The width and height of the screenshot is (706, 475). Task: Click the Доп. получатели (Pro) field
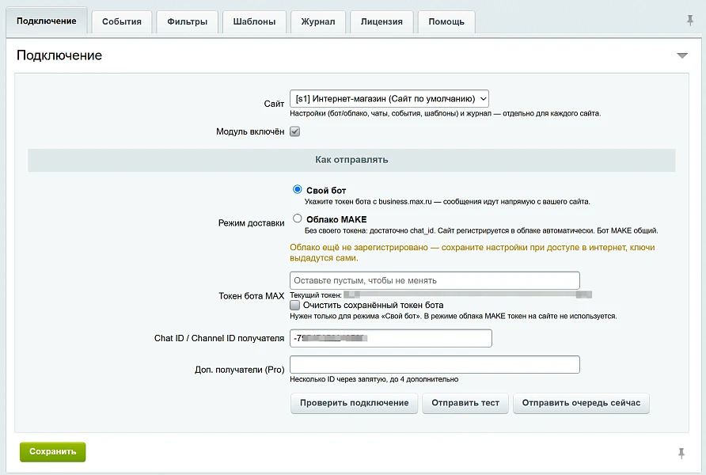pyautogui.click(x=435, y=365)
